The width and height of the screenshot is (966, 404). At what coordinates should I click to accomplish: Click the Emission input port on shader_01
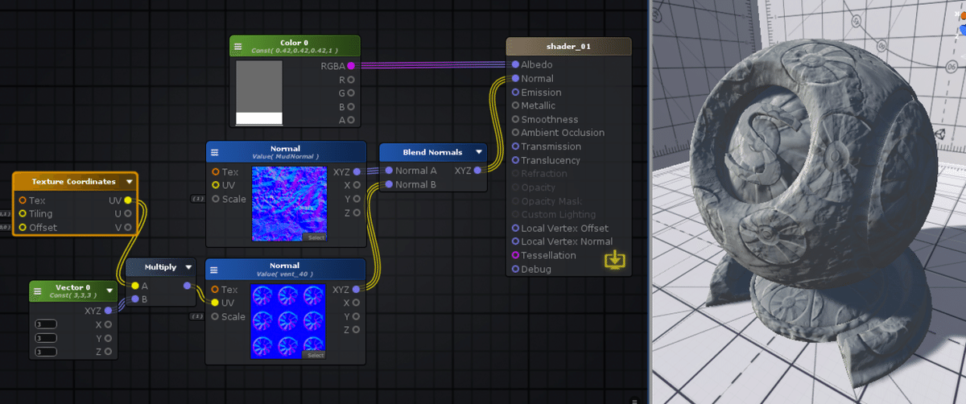click(515, 92)
